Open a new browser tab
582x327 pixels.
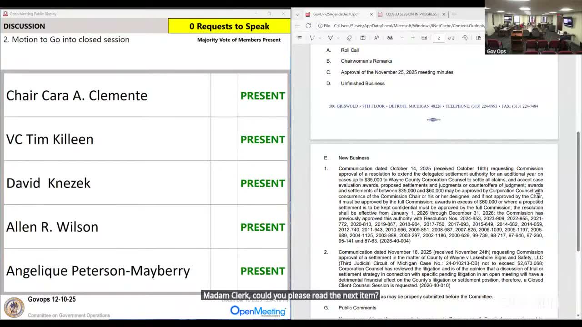[x=454, y=14]
